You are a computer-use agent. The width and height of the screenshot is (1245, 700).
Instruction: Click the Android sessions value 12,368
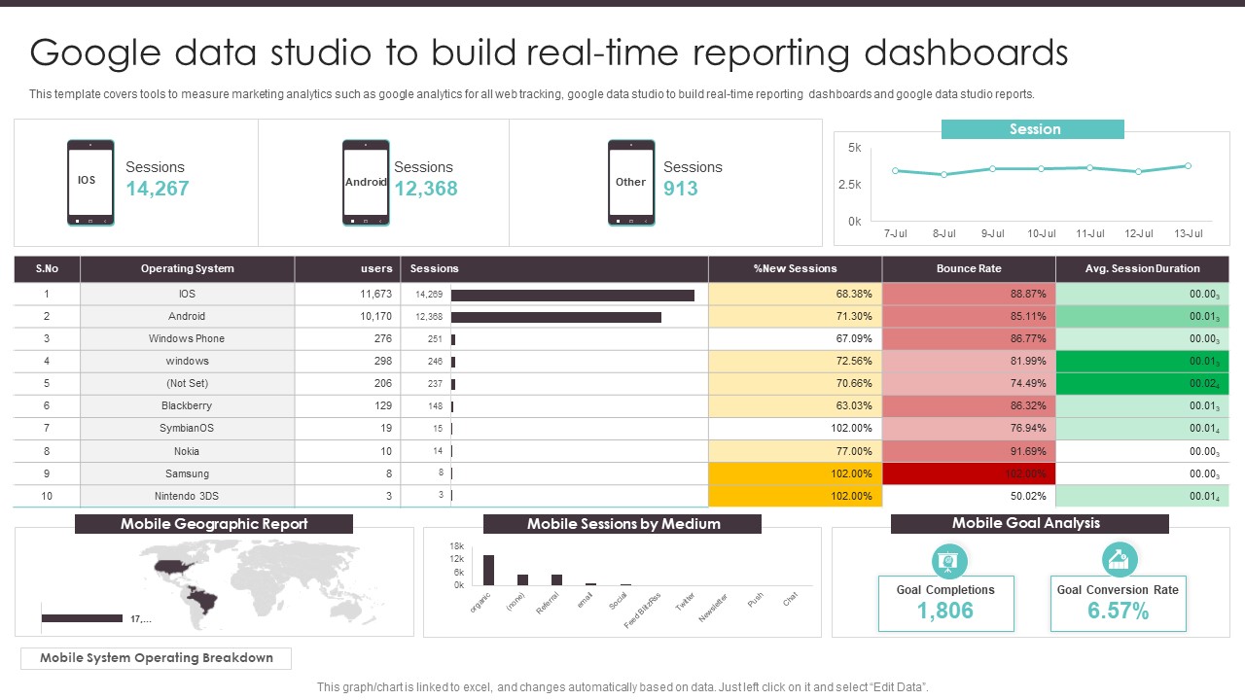[x=426, y=189]
